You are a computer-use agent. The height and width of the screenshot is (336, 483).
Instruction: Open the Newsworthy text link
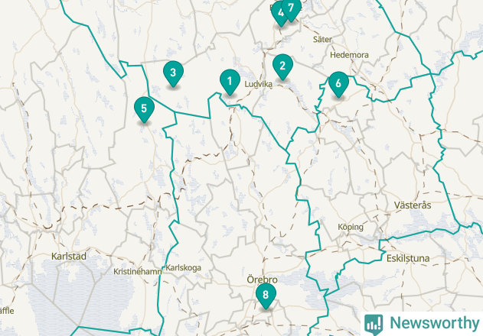coord(434,323)
